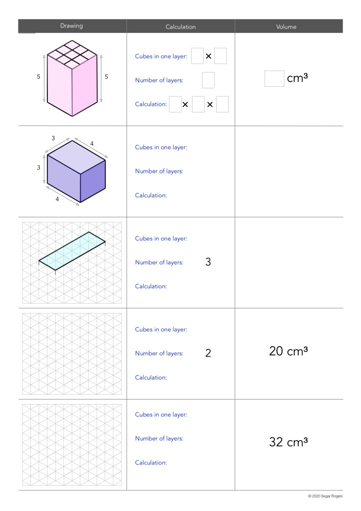Select middle box in the Calculation line

[x=198, y=104]
